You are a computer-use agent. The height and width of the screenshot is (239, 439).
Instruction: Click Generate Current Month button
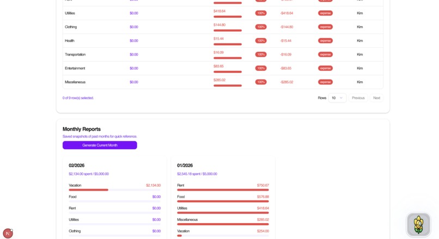[100, 145]
